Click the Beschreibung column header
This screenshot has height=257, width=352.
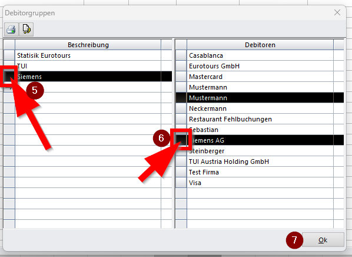point(88,45)
